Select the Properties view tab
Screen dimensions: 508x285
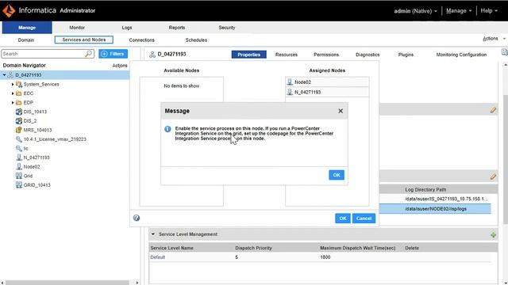248,55
